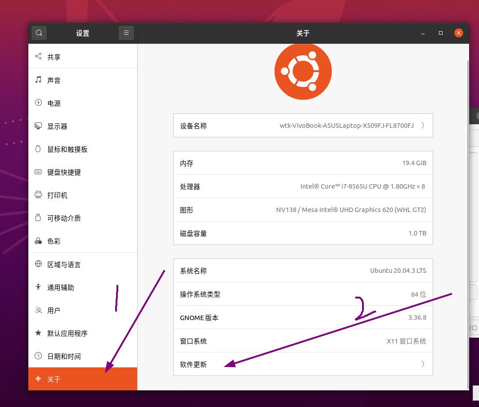Click the 系统名称 label

click(193, 271)
